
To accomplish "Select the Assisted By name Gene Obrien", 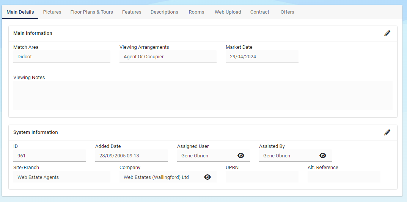I will [277, 155].
